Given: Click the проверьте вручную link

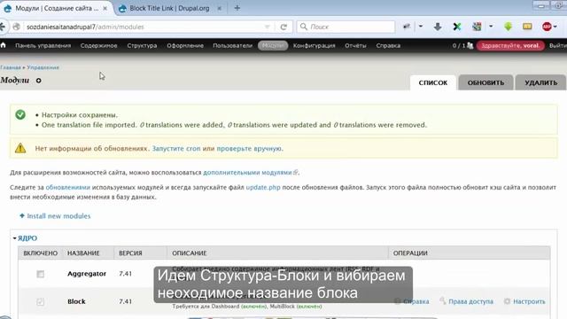Looking at the screenshot, I should coord(249,148).
